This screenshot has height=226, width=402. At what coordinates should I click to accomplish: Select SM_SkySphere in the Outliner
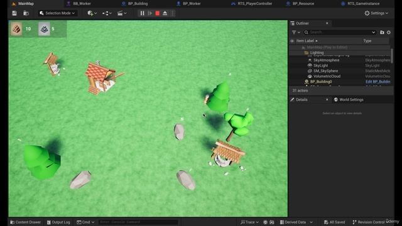pyautogui.click(x=325, y=71)
